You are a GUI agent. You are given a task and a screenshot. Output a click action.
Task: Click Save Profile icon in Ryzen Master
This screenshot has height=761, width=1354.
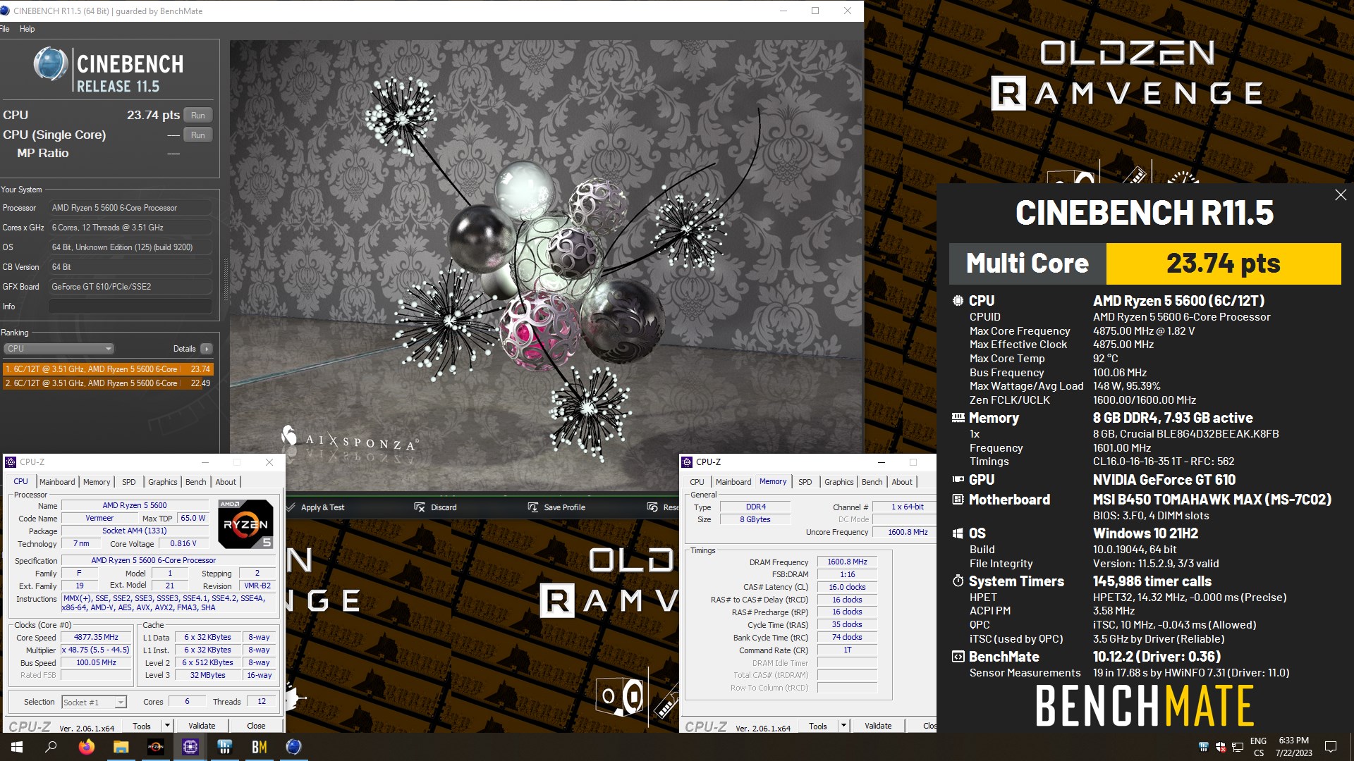(533, 507)
